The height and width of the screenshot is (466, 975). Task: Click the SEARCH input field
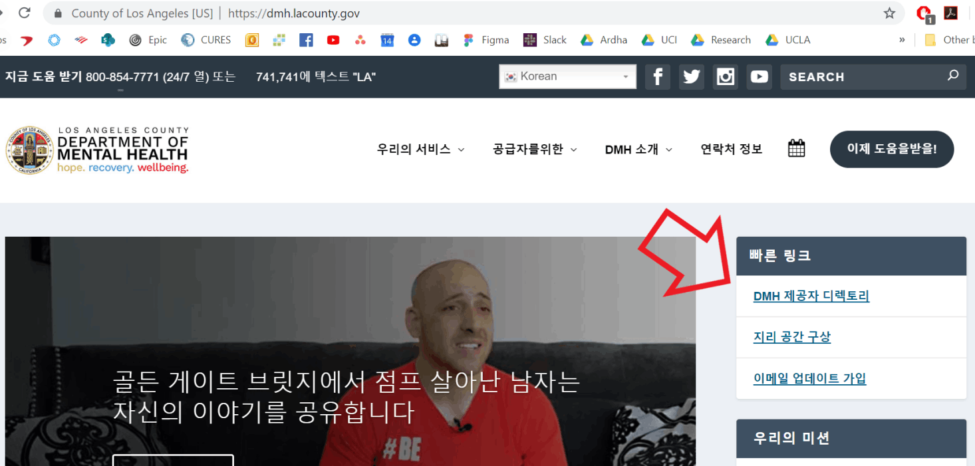(x=863, y=76)
